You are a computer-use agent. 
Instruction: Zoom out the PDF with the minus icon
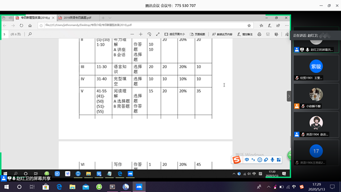click(x=132, y=34)
